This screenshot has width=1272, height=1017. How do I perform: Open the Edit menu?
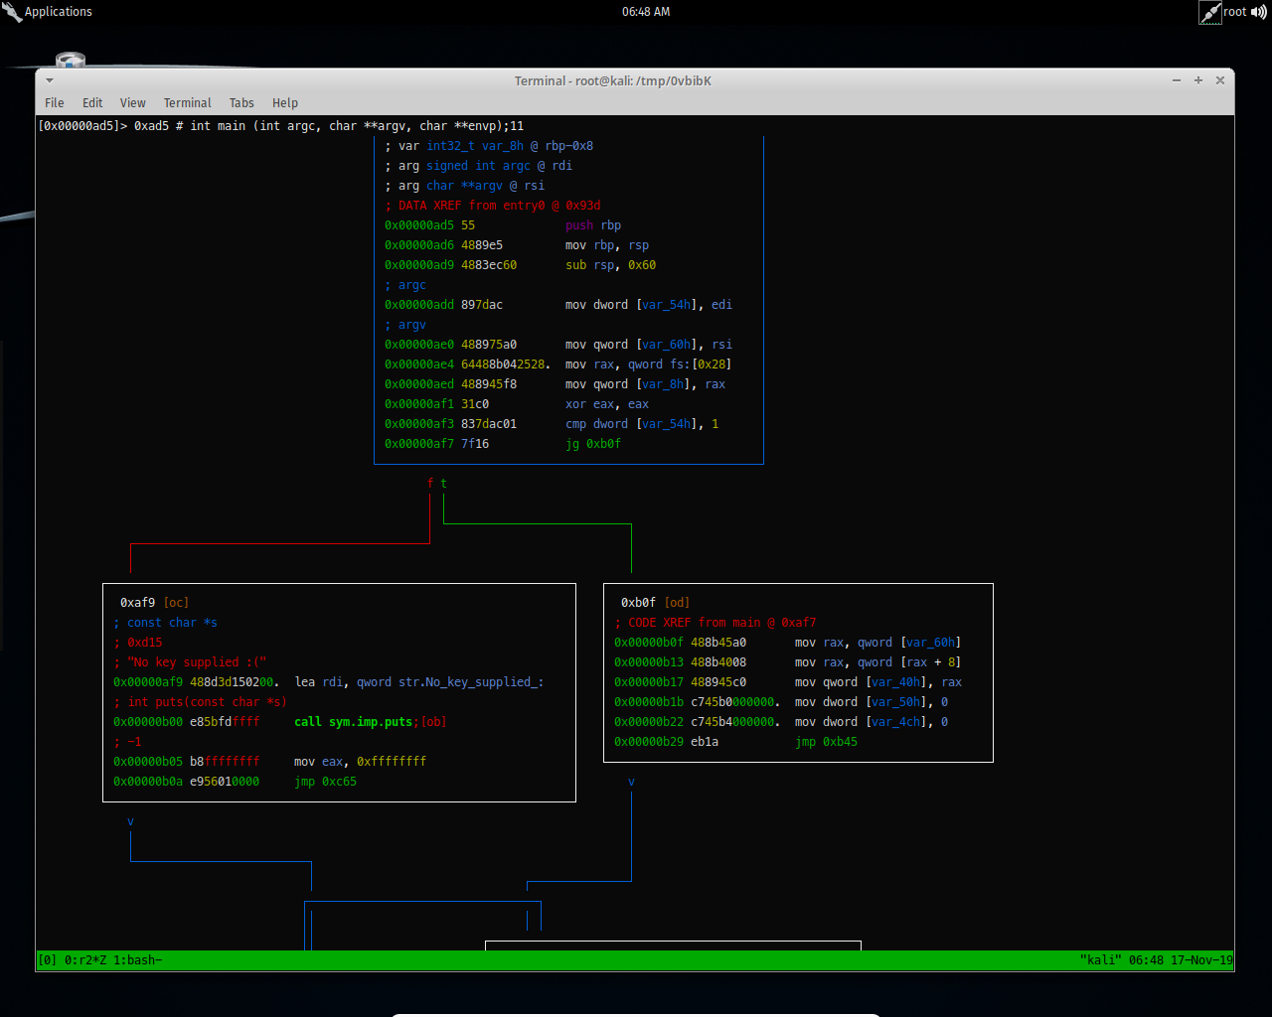pyautogui.click(x=92, y=103)
